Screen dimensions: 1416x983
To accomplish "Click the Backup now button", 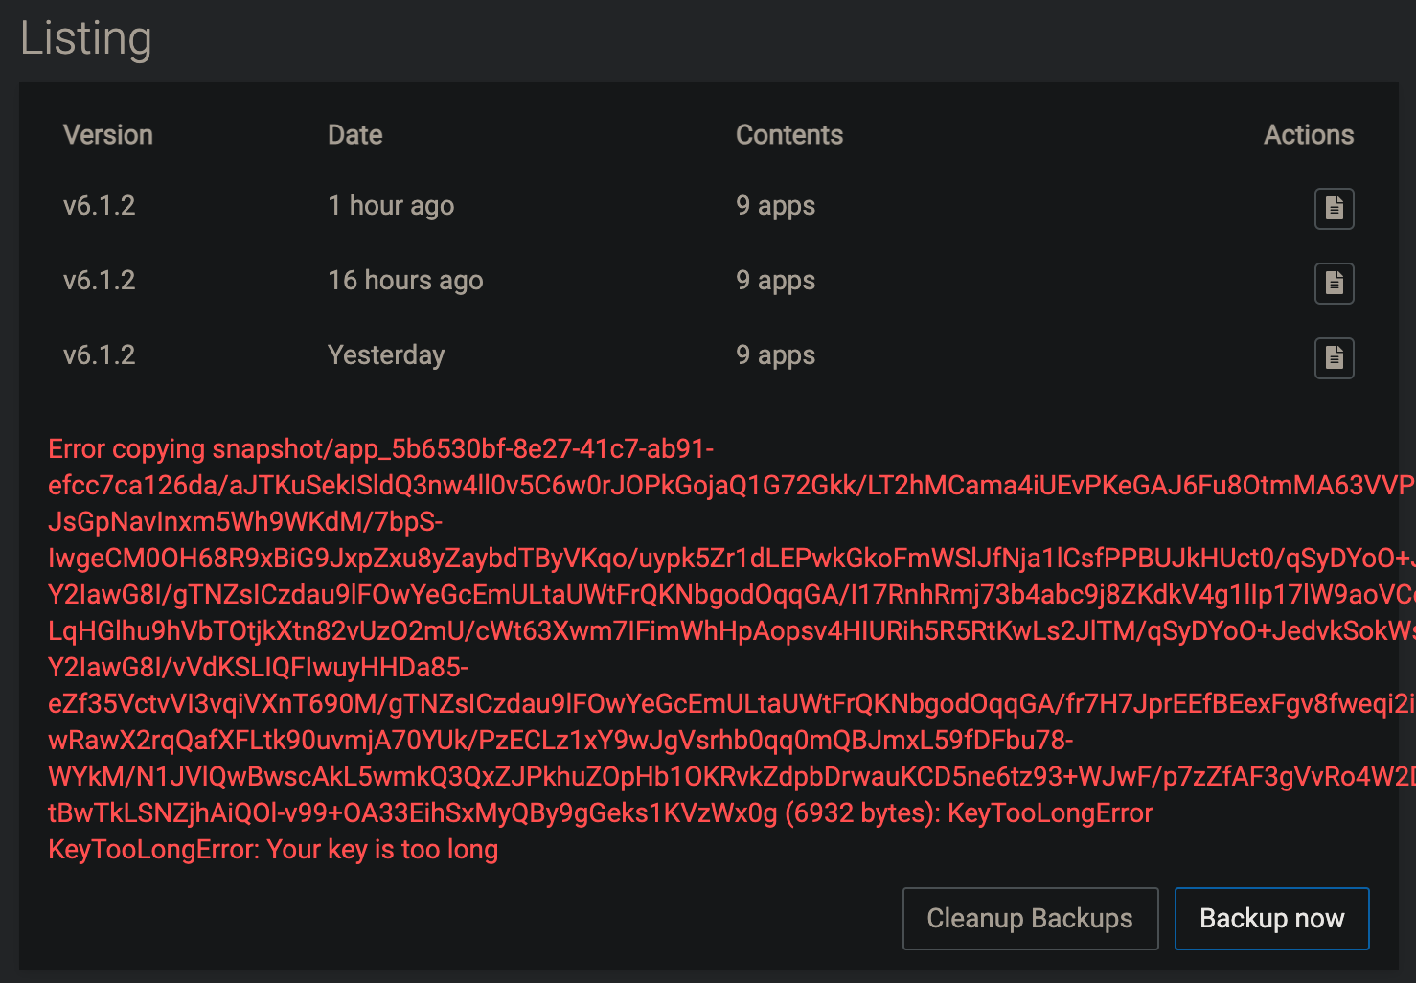I will [x=1271, y=919].
